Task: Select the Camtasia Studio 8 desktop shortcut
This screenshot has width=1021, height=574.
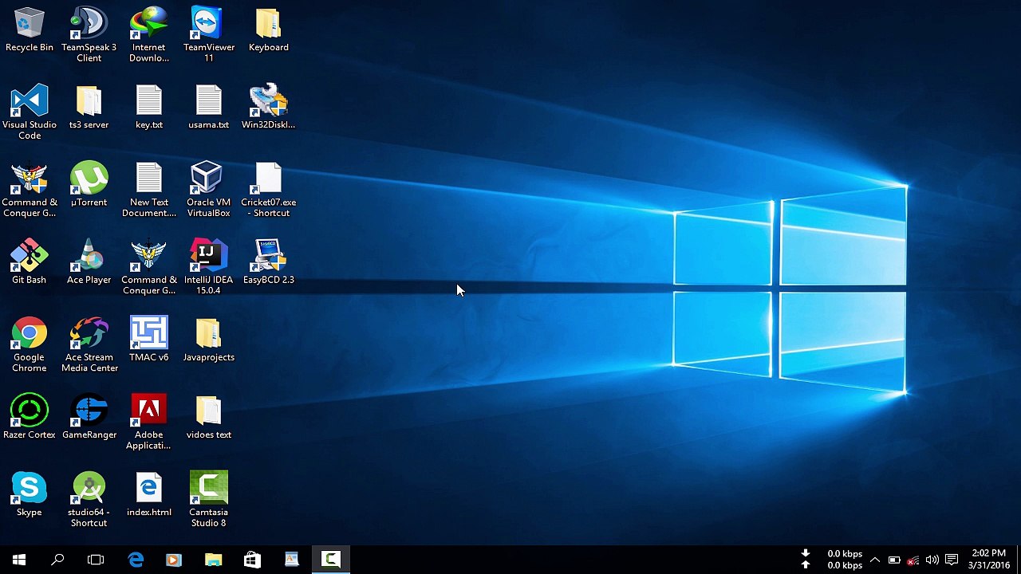Action: point(208,489)
